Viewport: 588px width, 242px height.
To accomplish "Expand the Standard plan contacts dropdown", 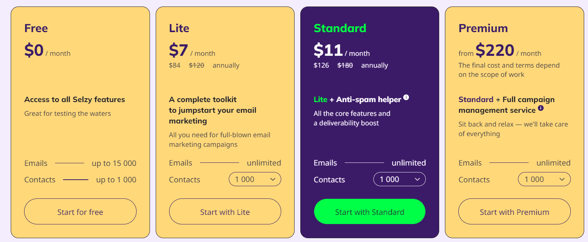I will (x=399, y=179).
